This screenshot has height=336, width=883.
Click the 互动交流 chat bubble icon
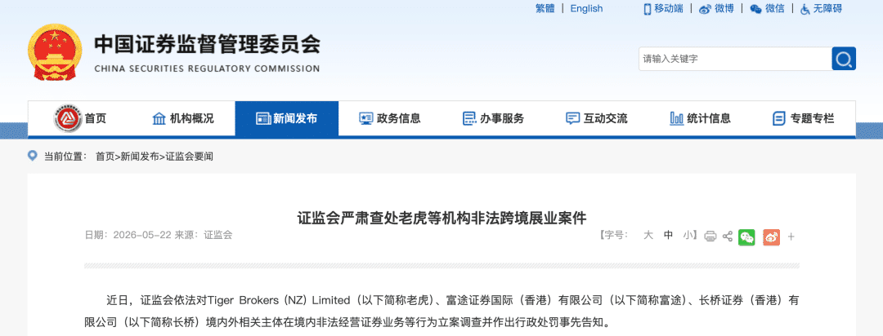(x=572, y=118)
